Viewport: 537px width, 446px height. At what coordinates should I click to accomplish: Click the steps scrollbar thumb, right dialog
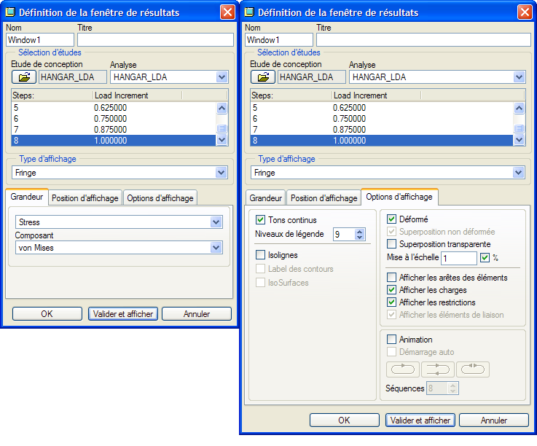coord(520,128)
